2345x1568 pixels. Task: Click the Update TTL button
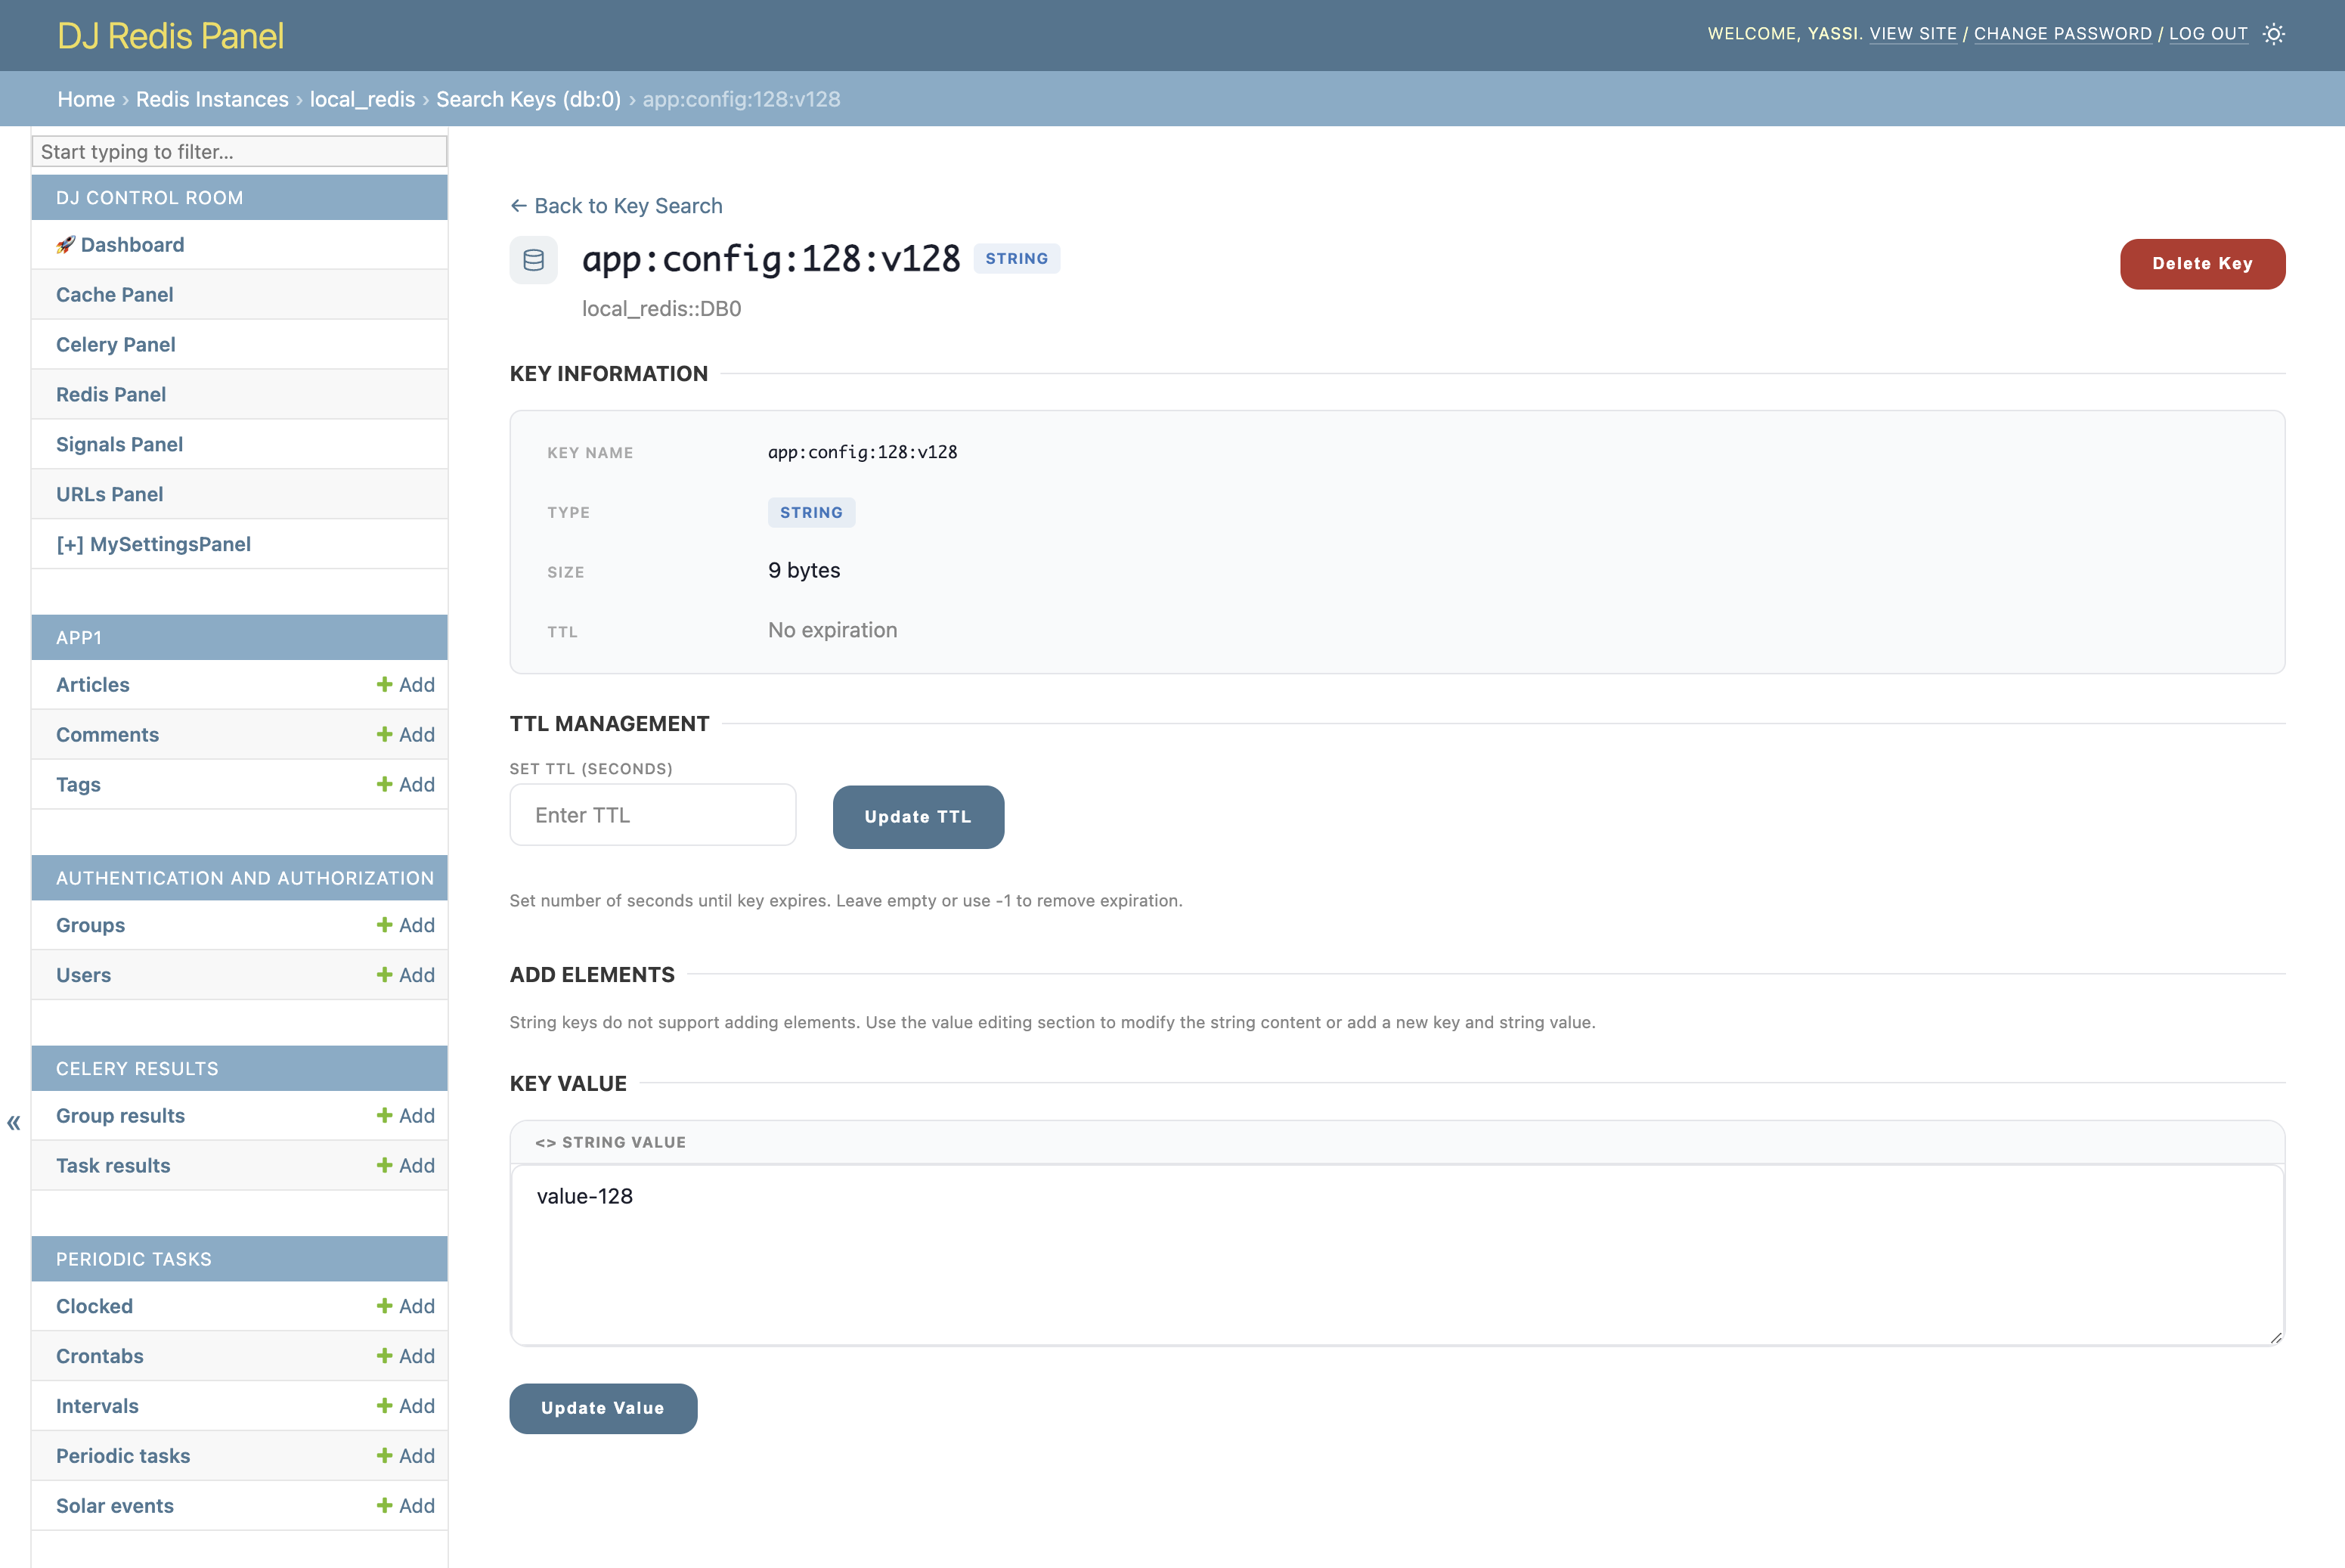click(x=918, y=817)
